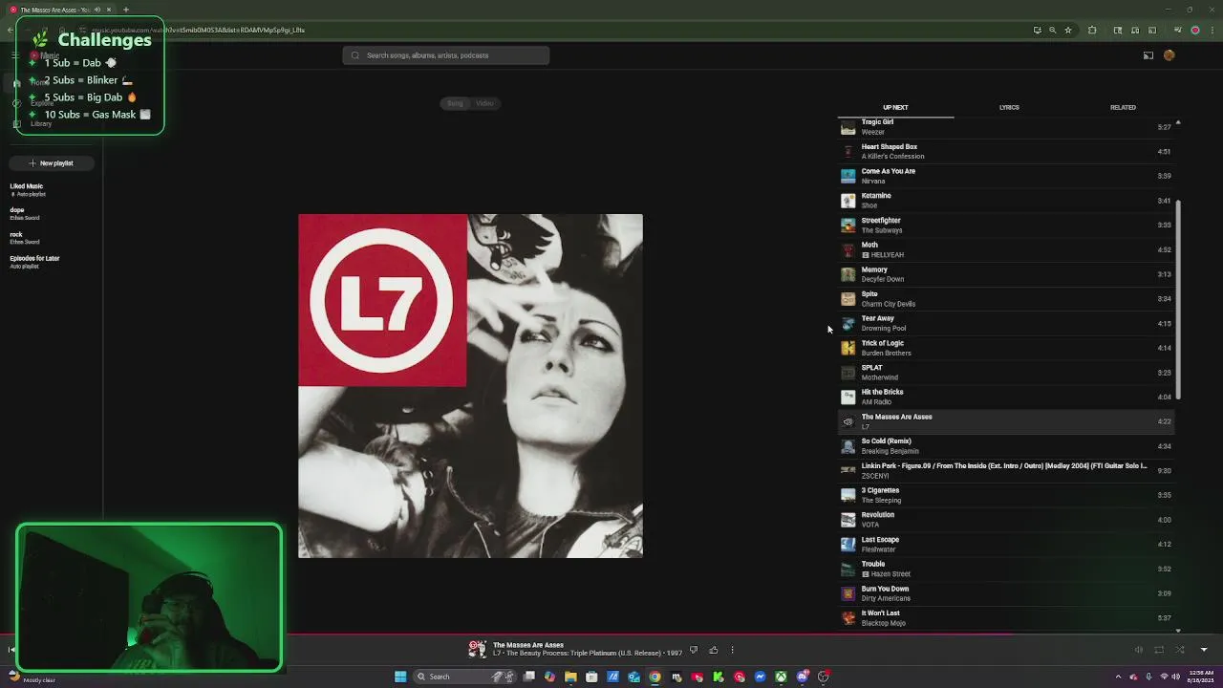Open File Explorer in taskbar
Image resolution: width=1223 pixels, height=688 pixels.
pyautogui.click(x=570, y=677)
